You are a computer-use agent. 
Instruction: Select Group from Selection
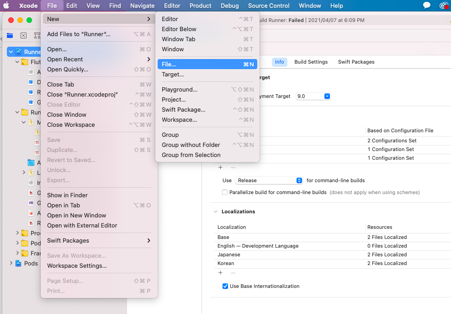(207, 155)
